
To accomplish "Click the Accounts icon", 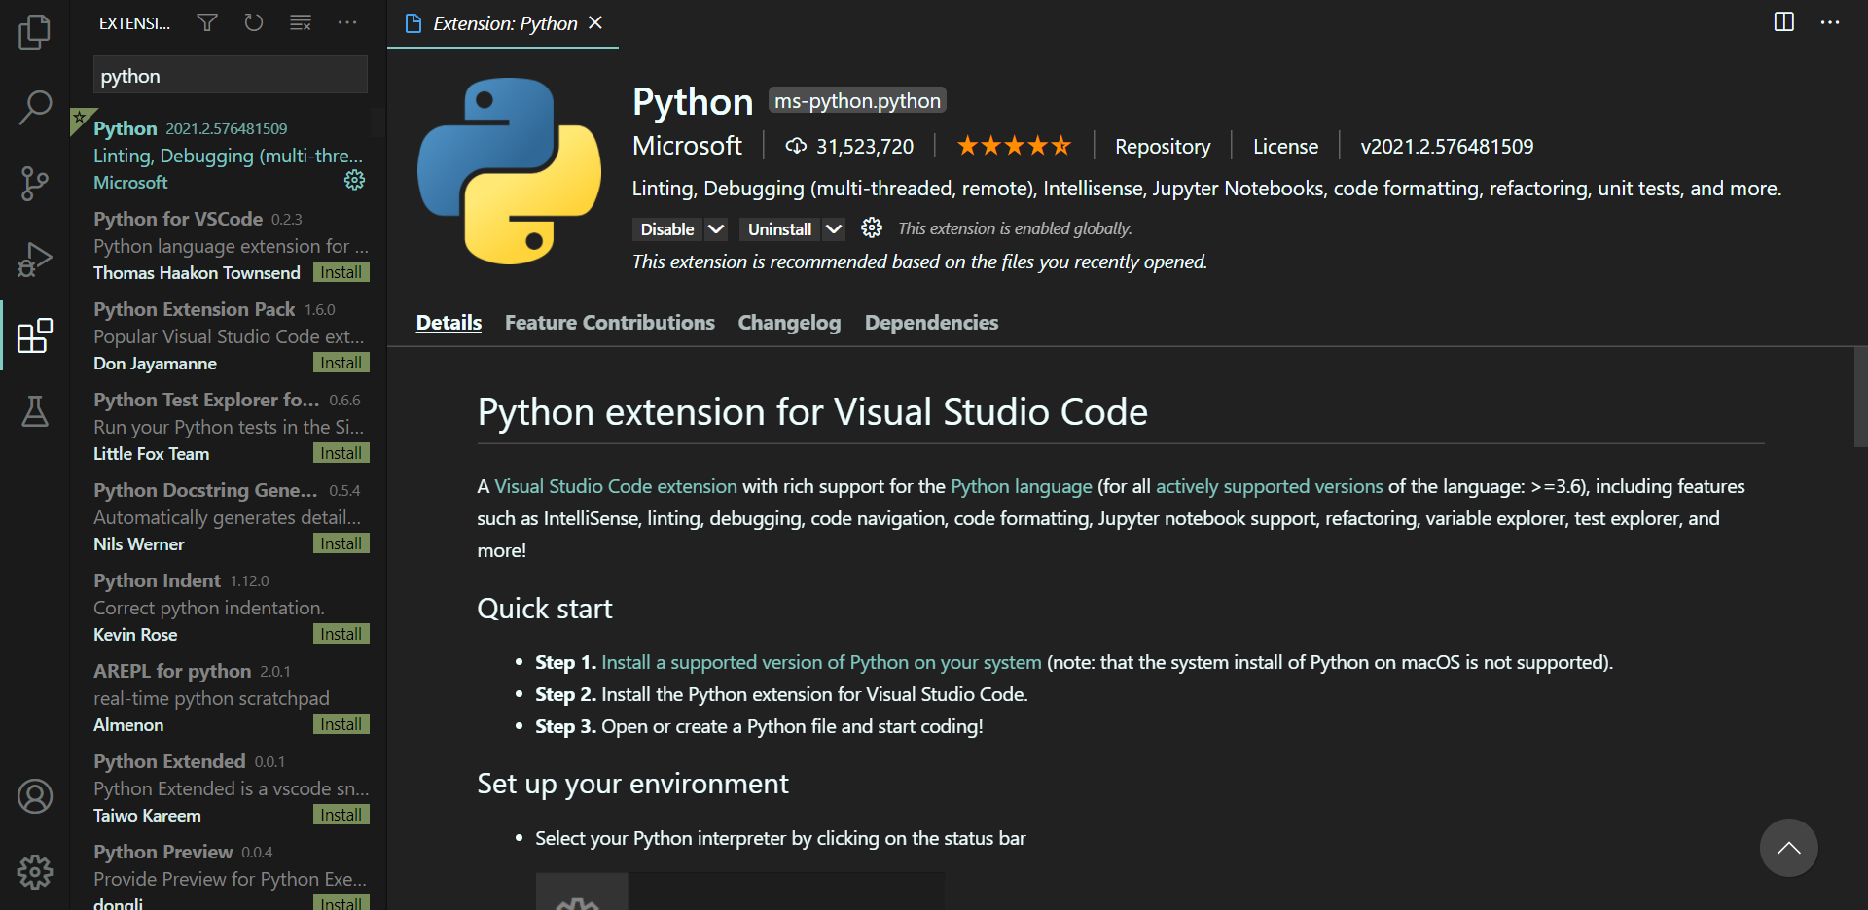I will tap(34, 796).
